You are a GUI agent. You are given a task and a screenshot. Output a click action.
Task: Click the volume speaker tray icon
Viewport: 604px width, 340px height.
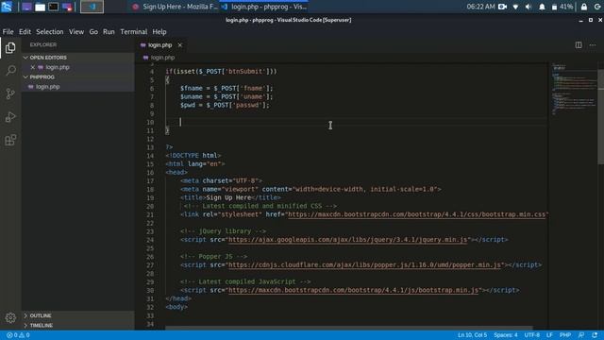pyautogui.click(x=528, y=7)
